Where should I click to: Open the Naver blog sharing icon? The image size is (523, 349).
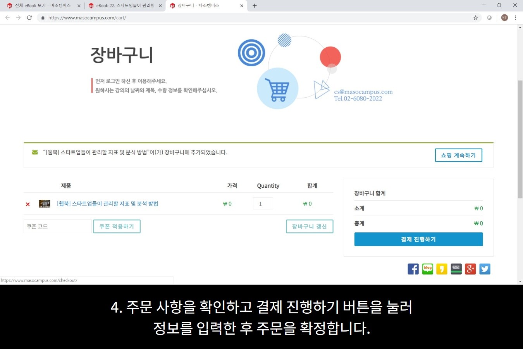click(427, 269)
